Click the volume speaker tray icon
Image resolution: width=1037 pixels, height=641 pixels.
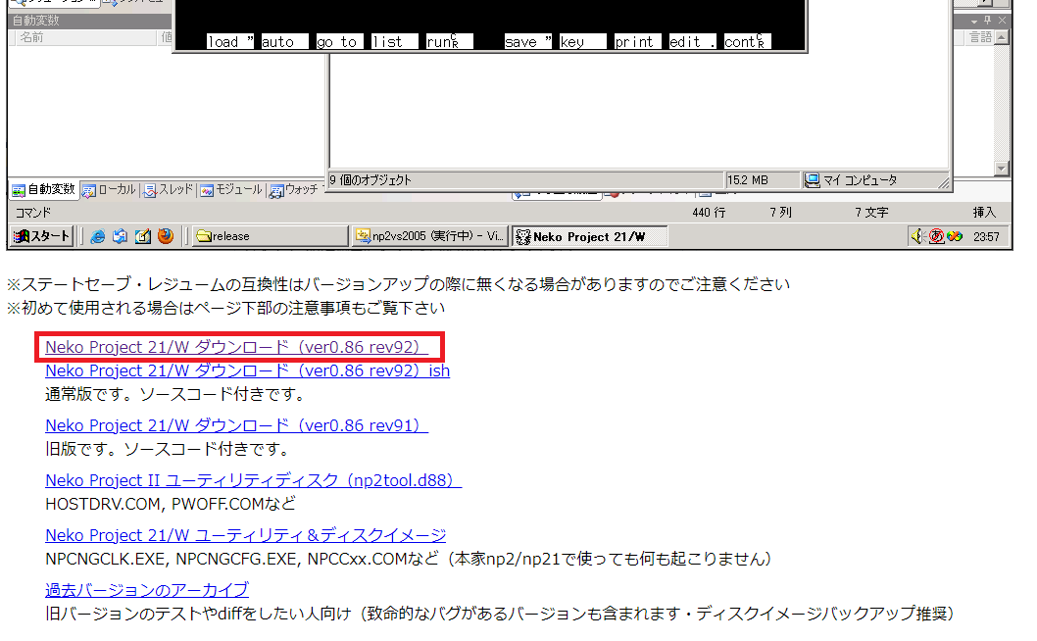(x=916, y=236)
